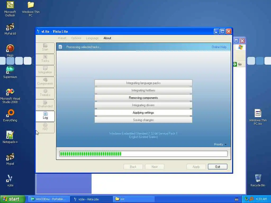Select the Pego desktop shortcut
The height and width of the screenshot is (203, 271).
click(10, 50)
